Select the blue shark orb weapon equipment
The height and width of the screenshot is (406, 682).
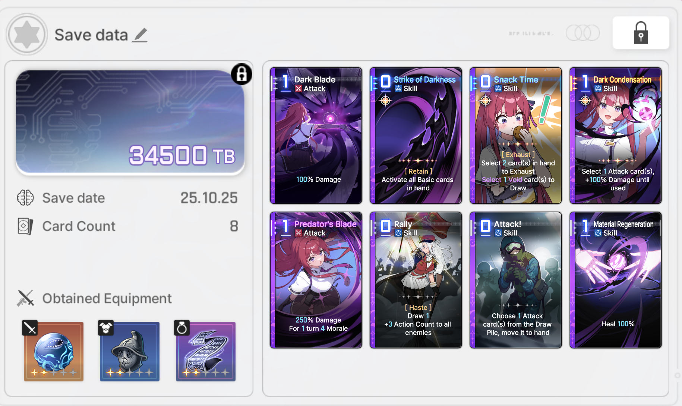[x=54, y=351]
